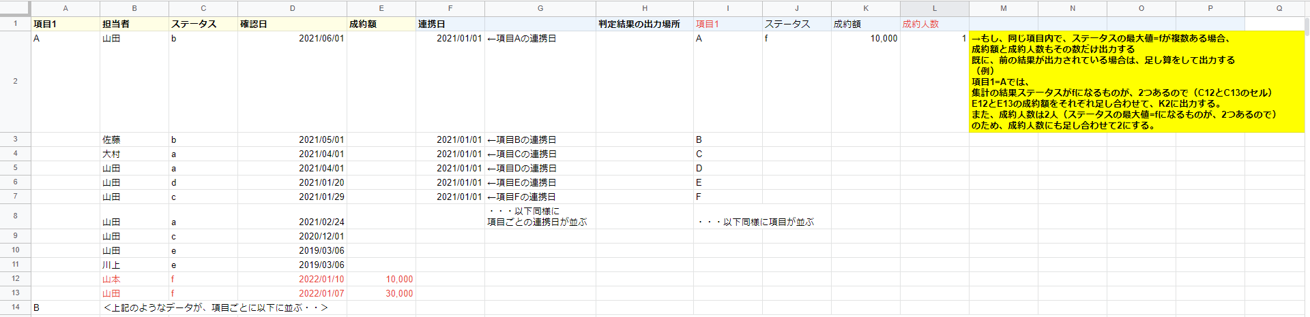Select the 大村 cell

[x=134, y=154]
